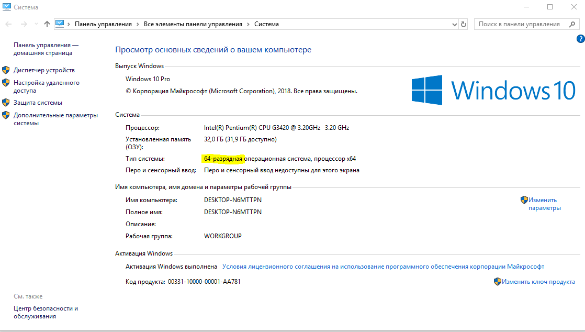Open Microsoft license terms link

tap(383, 267)
